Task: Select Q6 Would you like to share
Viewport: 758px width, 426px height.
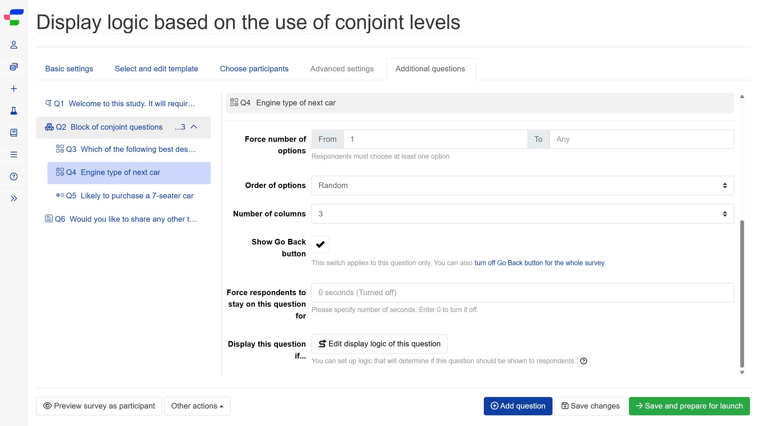Action: (x=123, y=219)
